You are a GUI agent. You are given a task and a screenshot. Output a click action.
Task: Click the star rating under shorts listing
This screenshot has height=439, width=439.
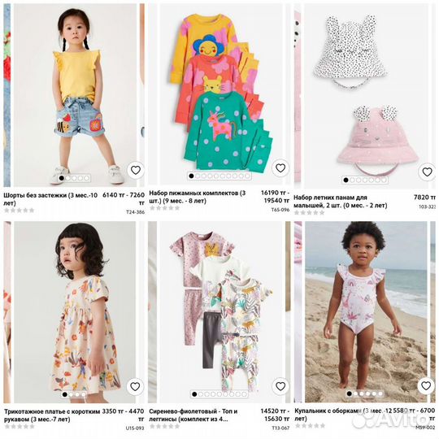coord(19,211)
